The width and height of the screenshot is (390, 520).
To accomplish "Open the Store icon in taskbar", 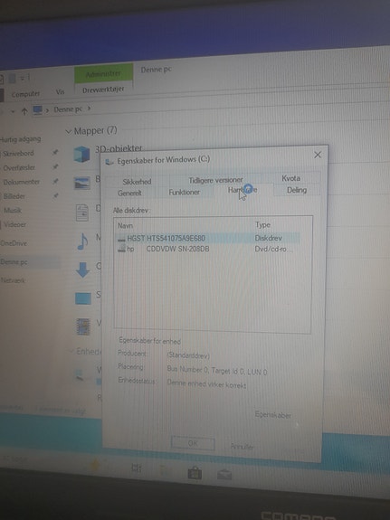I will (x=195, y=473).
